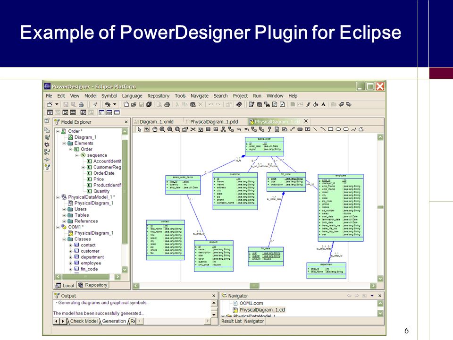Collapse the Elements folder
Screen dimensions: 453x340
64,143
